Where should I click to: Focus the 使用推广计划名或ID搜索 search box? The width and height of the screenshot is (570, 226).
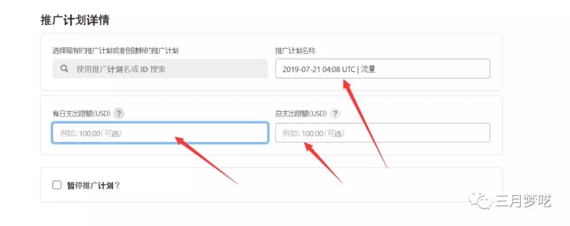(x=160, y=68)
